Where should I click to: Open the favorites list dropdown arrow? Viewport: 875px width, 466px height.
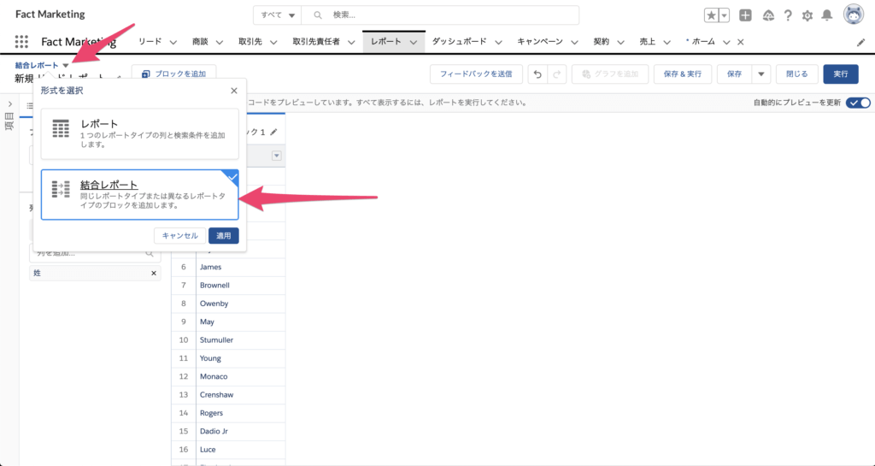point(724,15)
